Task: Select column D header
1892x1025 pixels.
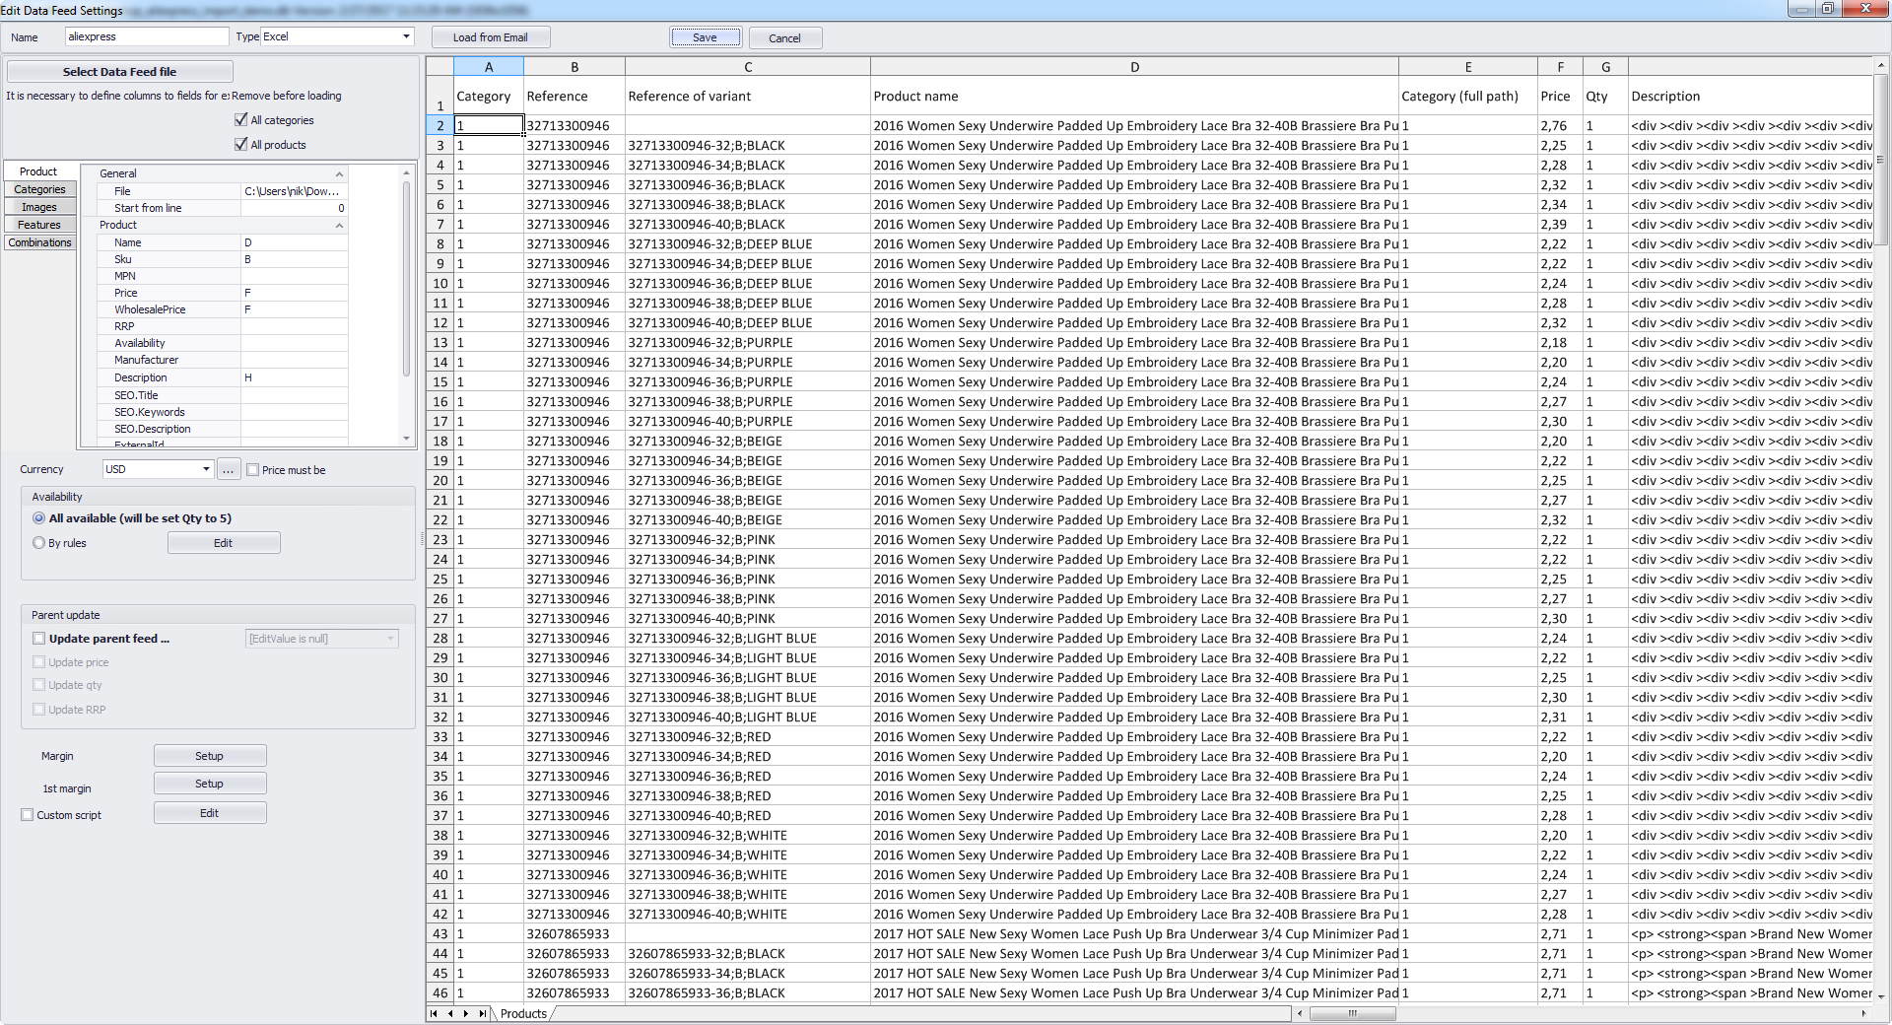Action: [x=1134, y=67]
